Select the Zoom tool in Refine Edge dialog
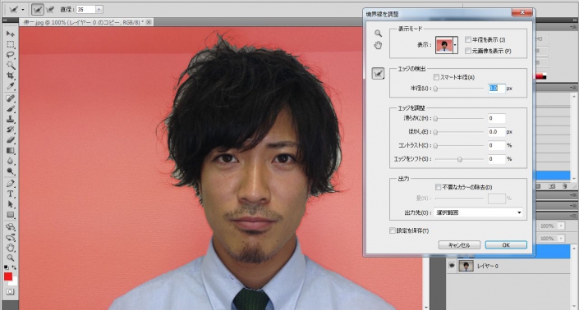This screenshot has height=310, width=579. click(378, 34)
